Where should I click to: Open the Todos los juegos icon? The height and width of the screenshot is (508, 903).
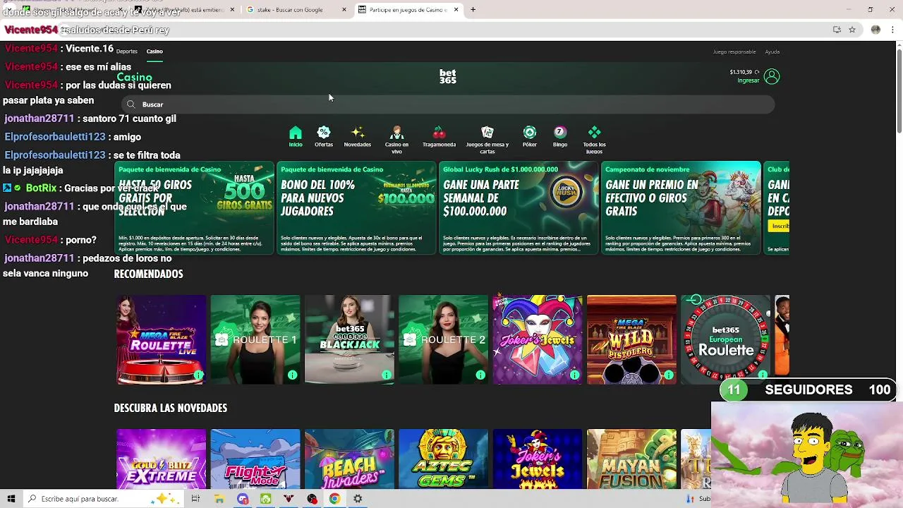pos(595,133)
